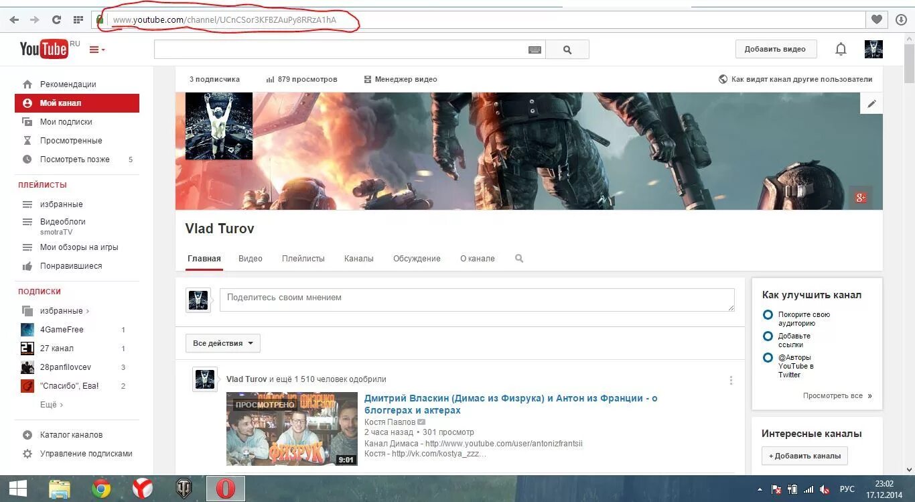Click 'Как видят канал другие пользователи'
This screenshot has height=502, width=915.
[x=795, y=79]
